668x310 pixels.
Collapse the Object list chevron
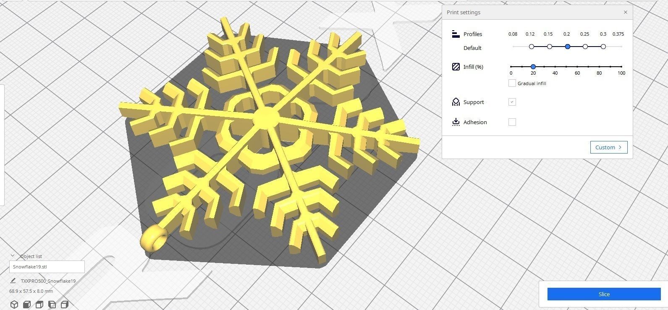click(13, 256)
